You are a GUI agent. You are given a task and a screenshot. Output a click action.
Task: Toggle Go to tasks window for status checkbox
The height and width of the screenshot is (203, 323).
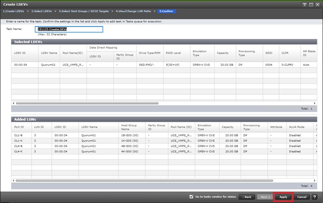point(191,197)
